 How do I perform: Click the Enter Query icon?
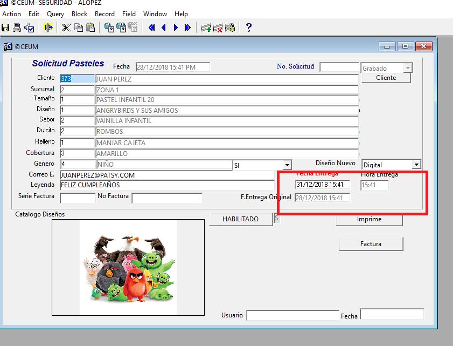click(x=109, y=28)
